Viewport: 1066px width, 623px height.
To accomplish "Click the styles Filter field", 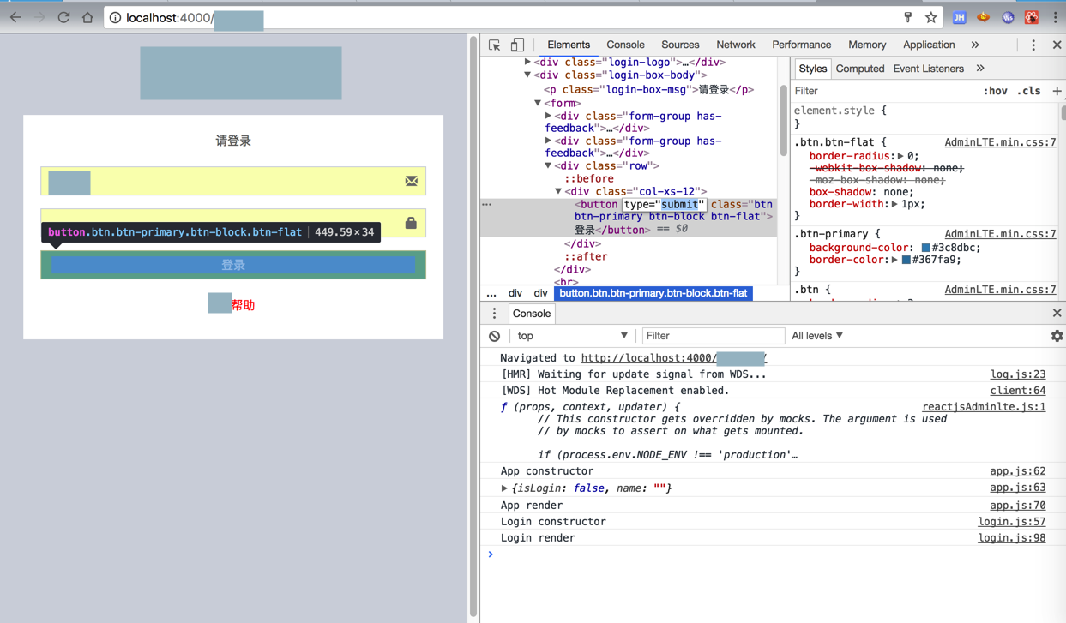I will tap(883, 91).
